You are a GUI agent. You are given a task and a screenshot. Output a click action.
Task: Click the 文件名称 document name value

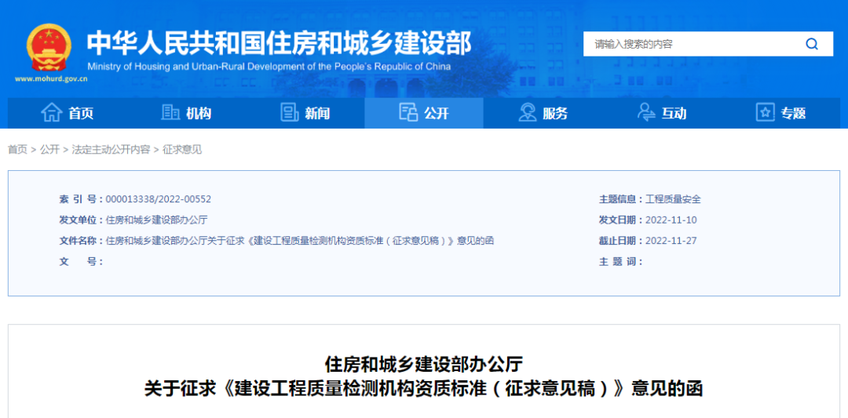(300, 241)
